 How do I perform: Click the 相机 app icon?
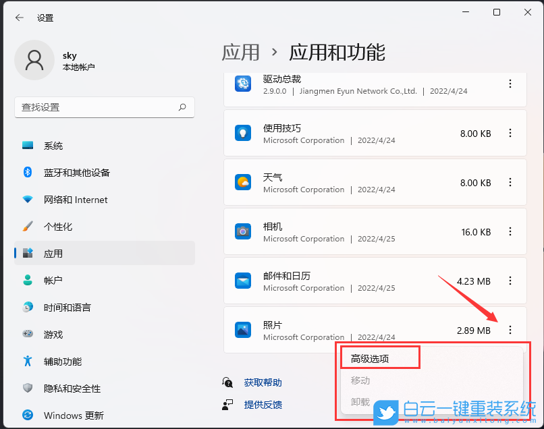pos(243,231)
